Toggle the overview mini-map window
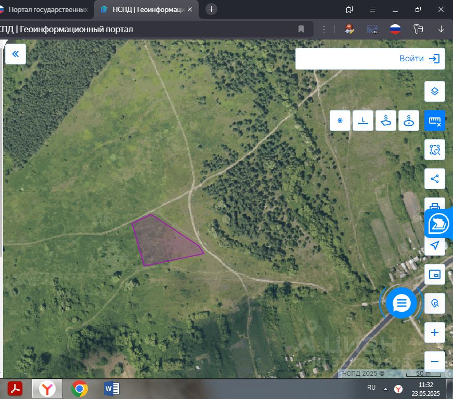This screenshot has width=453, height=399. [x=434, y=274]
